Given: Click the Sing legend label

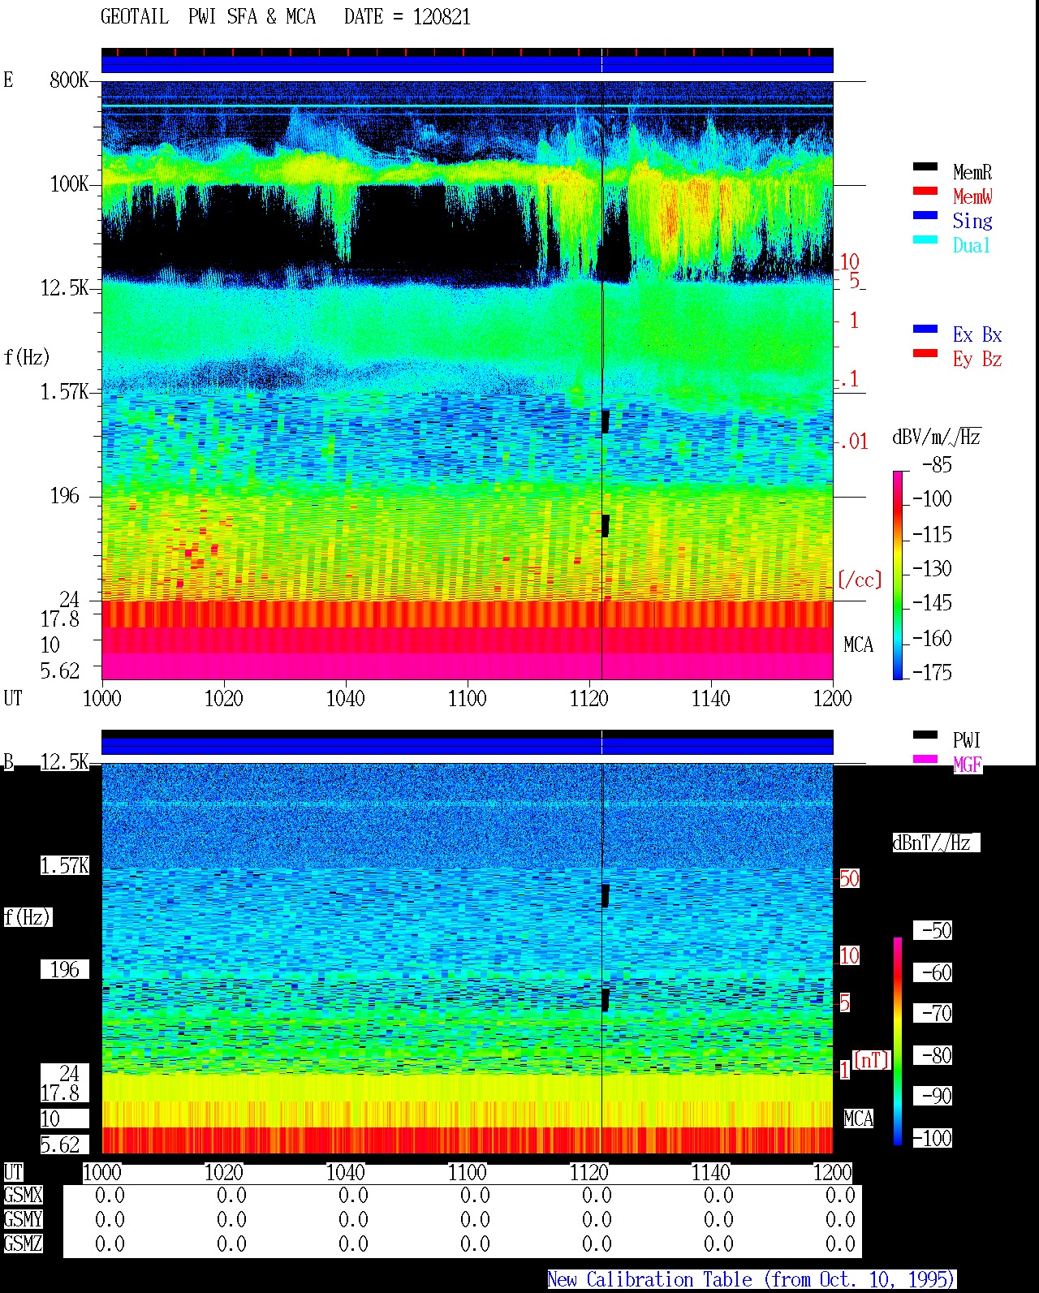Looking at the screenshot, I should click(x=972, y=221).
